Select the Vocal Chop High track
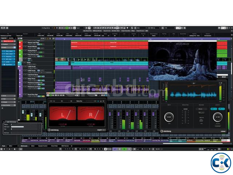 click(x=33, y=94)
